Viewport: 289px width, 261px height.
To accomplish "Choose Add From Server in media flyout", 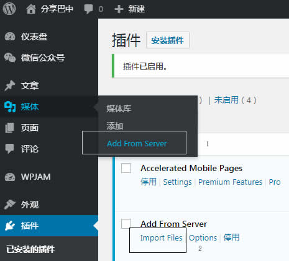I will point(137,143).
